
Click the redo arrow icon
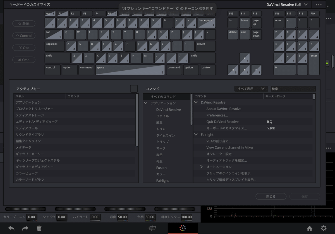pos(25,228)
